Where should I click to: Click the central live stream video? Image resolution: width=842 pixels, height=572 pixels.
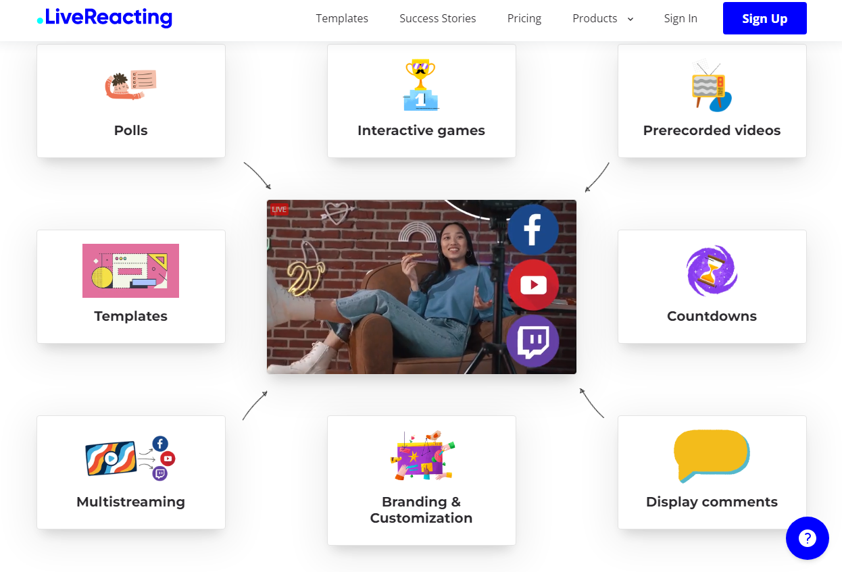(422, 287)
